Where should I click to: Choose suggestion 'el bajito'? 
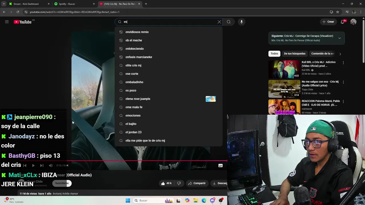169,124
